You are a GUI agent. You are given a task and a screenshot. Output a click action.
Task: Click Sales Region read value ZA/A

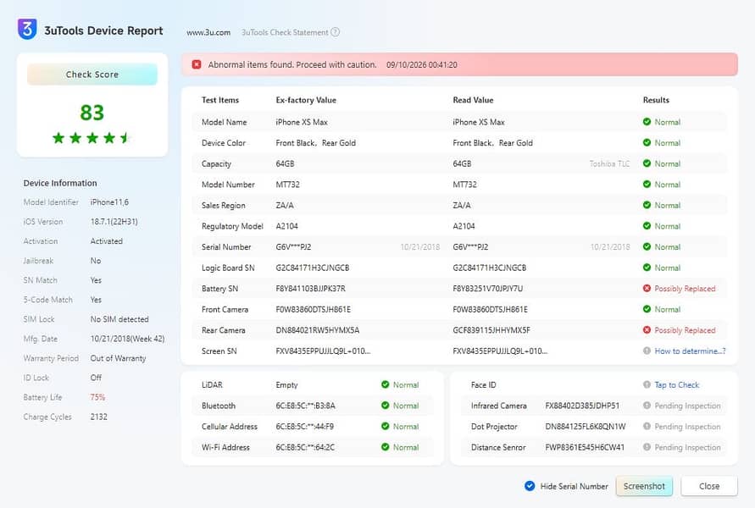(x=461, y=205)
